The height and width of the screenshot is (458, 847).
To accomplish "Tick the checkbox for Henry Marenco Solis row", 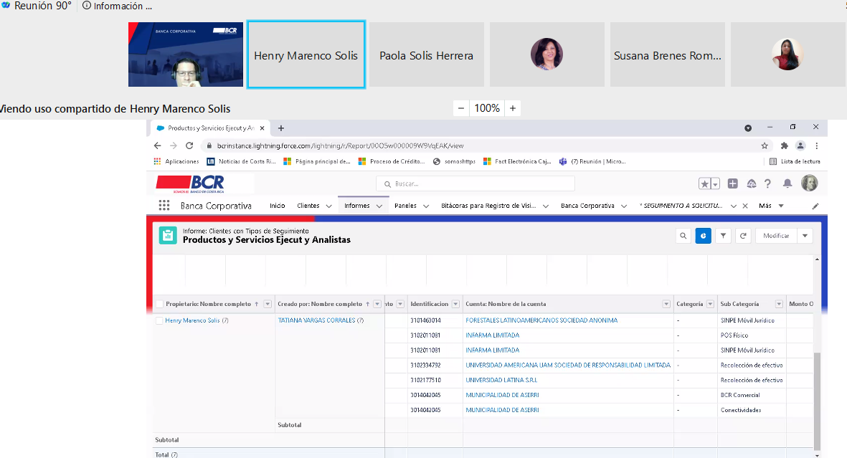I will click(x=159, y=320).
